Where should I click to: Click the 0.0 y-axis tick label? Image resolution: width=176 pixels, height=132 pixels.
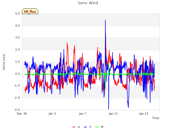(17, 74)
